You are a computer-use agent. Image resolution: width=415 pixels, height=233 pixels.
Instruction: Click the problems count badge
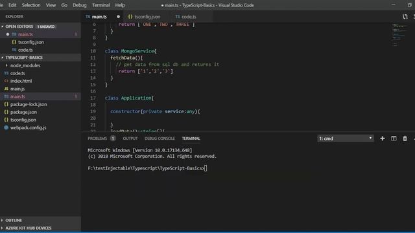click(113, 138)
